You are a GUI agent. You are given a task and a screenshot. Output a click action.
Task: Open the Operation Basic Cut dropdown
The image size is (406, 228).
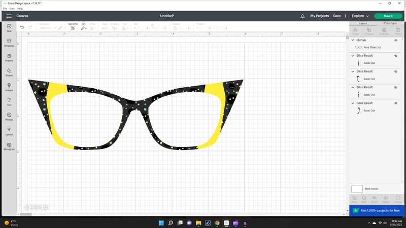tap(48, 28)
